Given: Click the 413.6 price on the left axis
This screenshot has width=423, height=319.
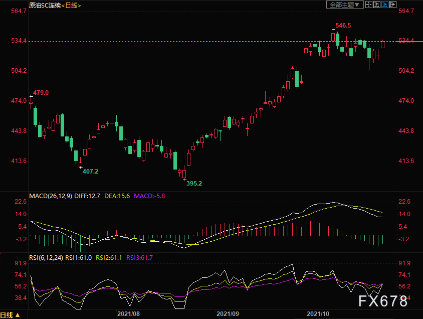Looking at the screenshot, I should pyautogui.click(x=19, y=161).
